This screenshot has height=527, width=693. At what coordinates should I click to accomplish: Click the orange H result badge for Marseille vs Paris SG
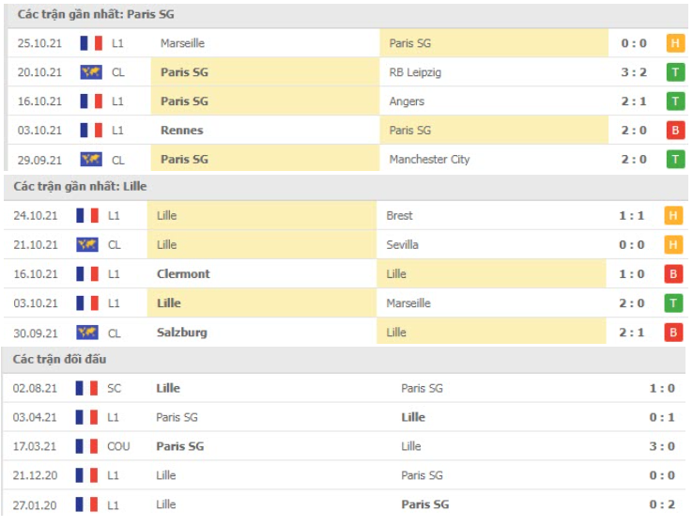(675, 43)
